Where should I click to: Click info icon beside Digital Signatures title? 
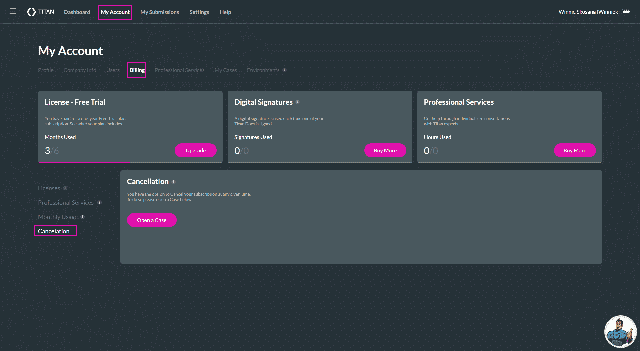[297, 102]
